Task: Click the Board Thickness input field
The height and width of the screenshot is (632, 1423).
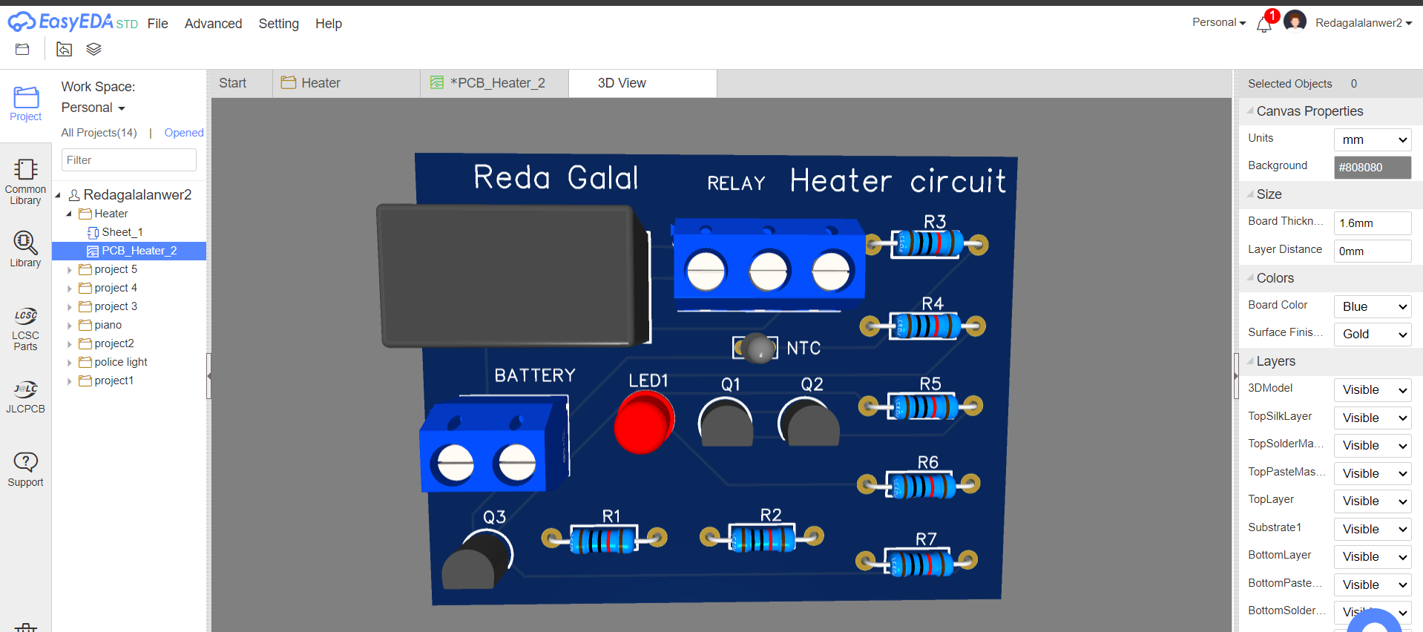Action: [1373, 223]
